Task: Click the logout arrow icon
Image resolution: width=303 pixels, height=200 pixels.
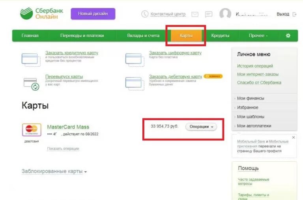Action: tap(294, 14)
